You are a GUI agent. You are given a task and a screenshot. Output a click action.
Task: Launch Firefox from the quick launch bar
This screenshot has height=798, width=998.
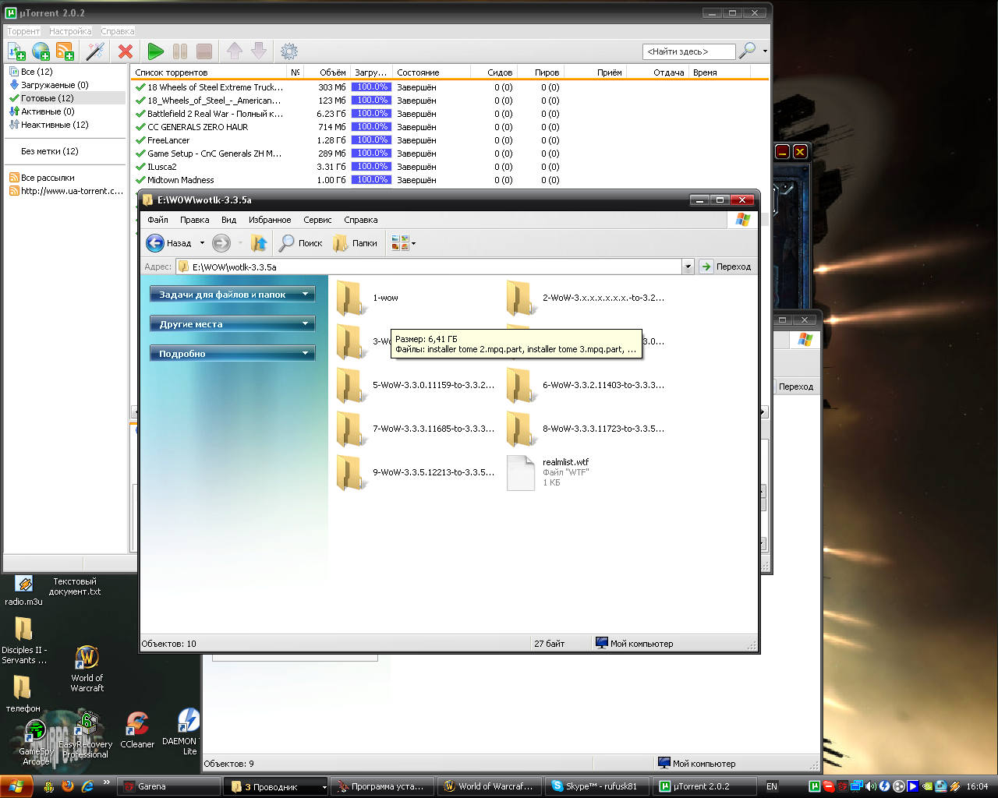coord(68,786)
